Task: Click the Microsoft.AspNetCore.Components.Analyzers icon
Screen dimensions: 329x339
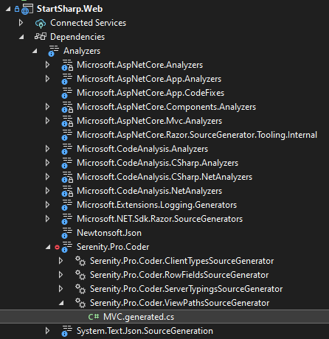Action: click(x=67, y=107)
